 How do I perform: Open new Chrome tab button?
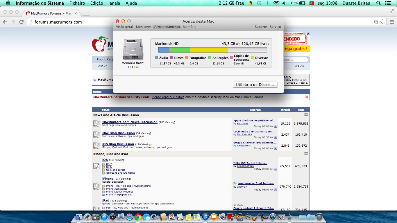pyautogui.click(x=85, y=13)
